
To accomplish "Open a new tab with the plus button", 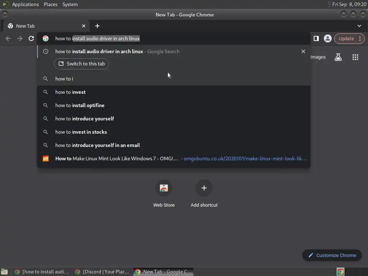I will click(97, 26).
